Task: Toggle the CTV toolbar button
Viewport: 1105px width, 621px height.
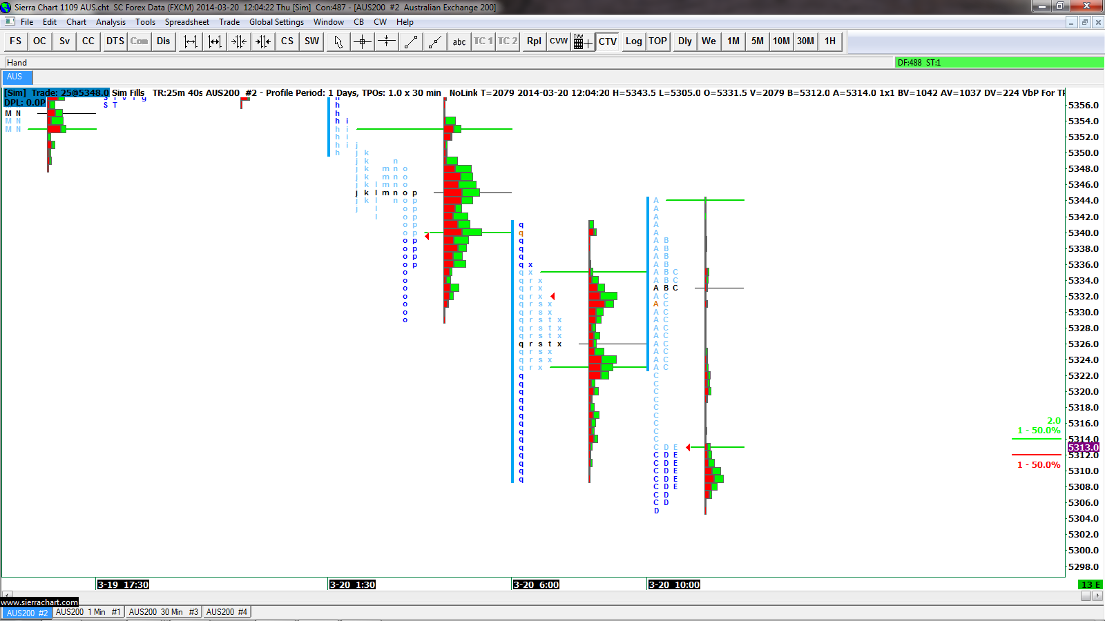Action: [608, 41]
